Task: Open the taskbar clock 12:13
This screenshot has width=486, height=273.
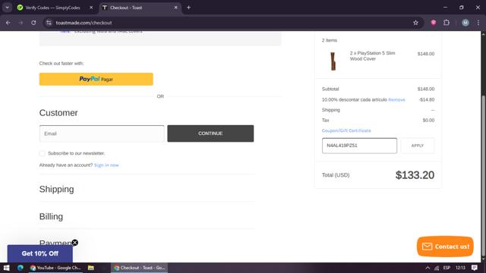Action: [461, 268]
